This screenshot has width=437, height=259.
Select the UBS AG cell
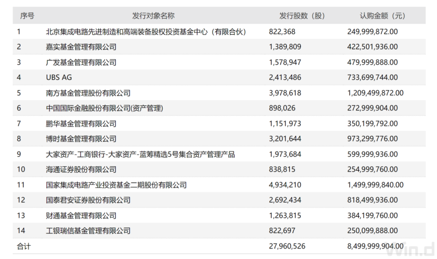59,77
